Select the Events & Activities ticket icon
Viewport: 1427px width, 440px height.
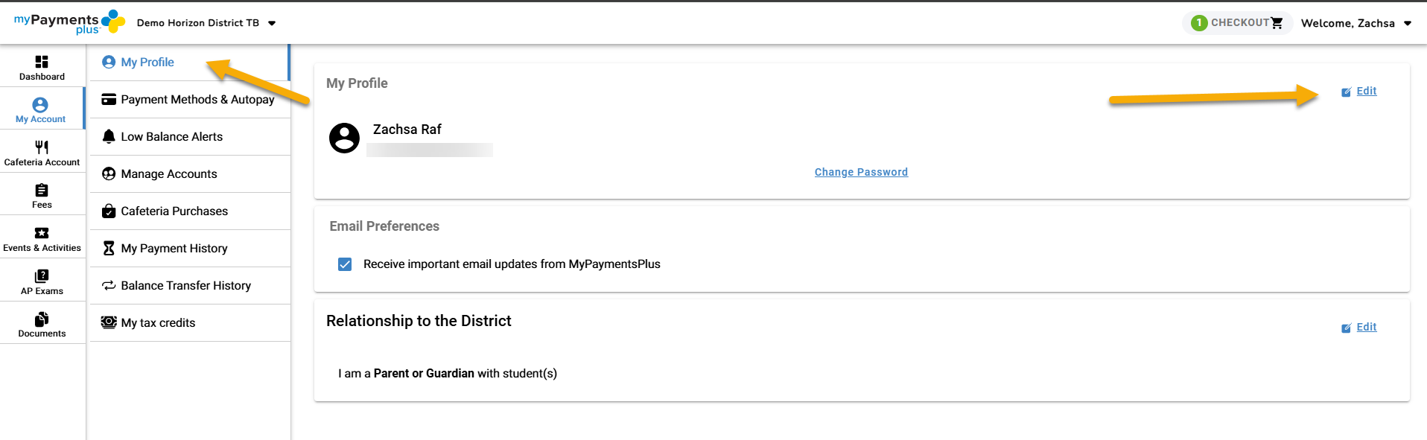pyautogui.click(x=42, y=233)
